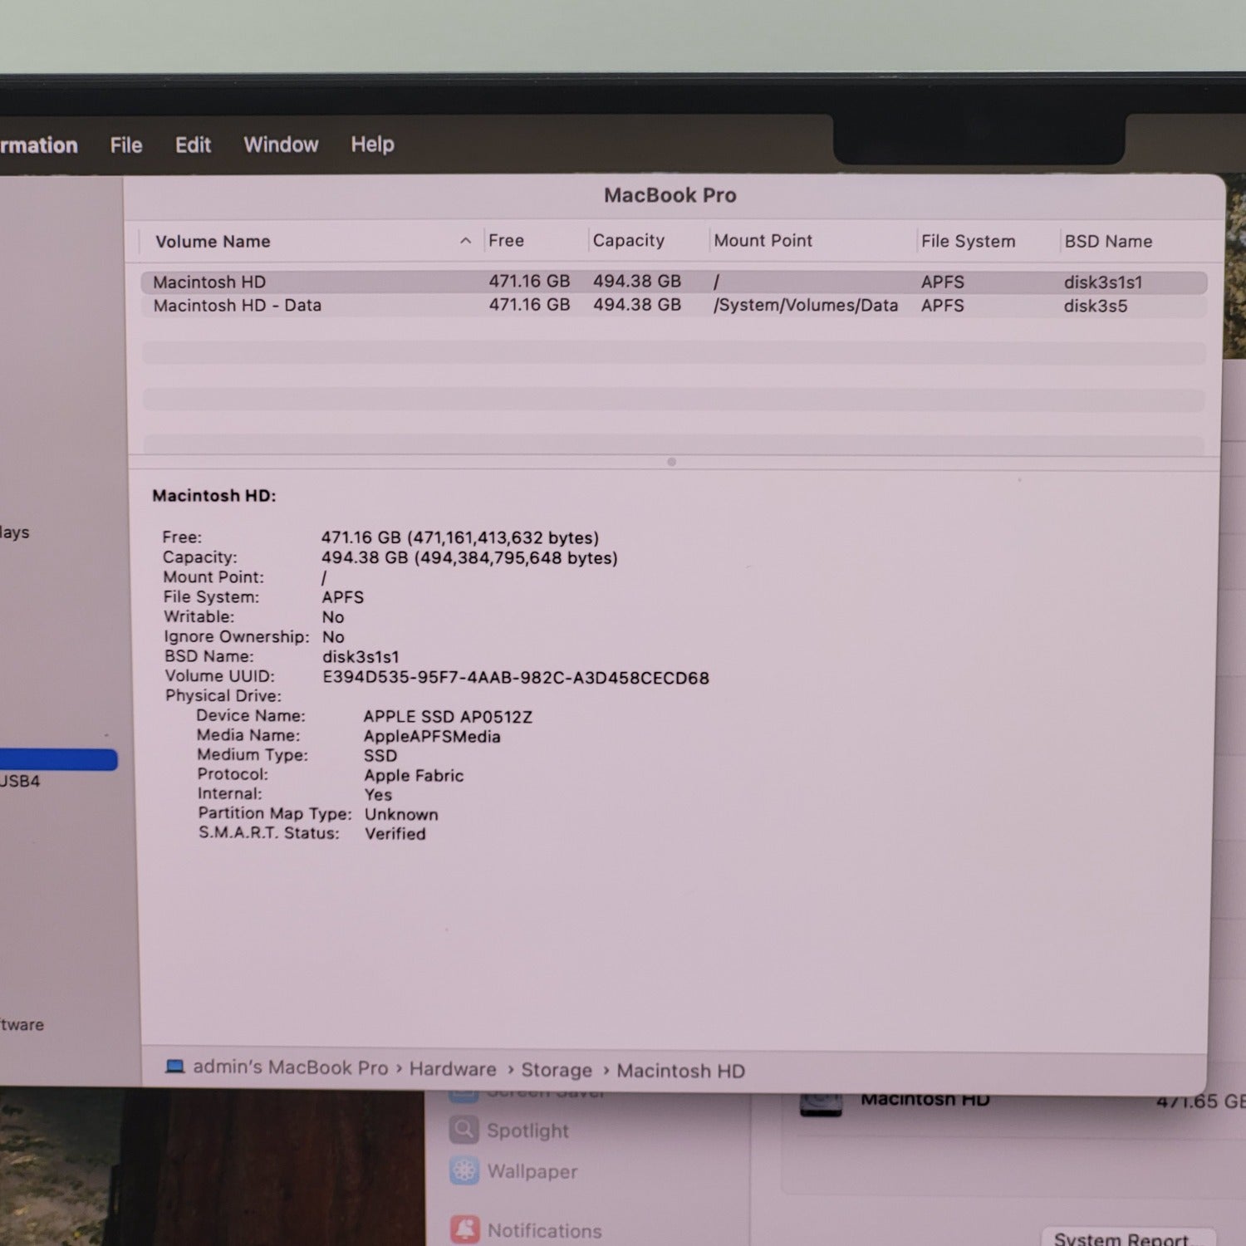
Task: Click Hardware in the bottom path bar
Action: click(453, 1069)
